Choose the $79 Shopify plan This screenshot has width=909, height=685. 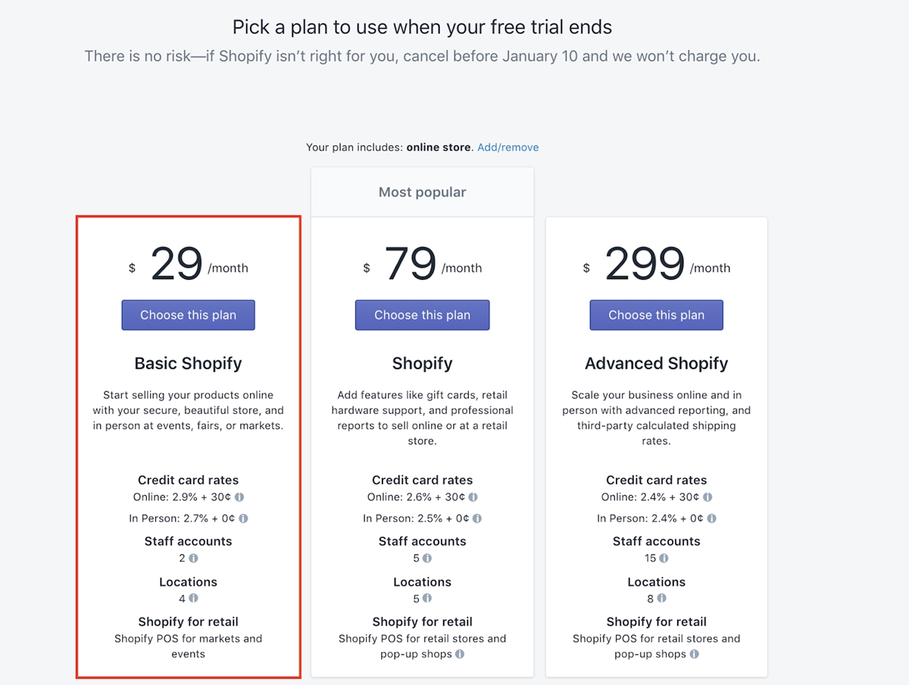(422, 315)
